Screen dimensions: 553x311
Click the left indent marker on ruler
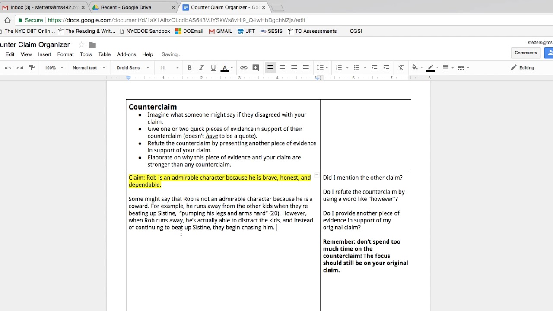point(128,78)
